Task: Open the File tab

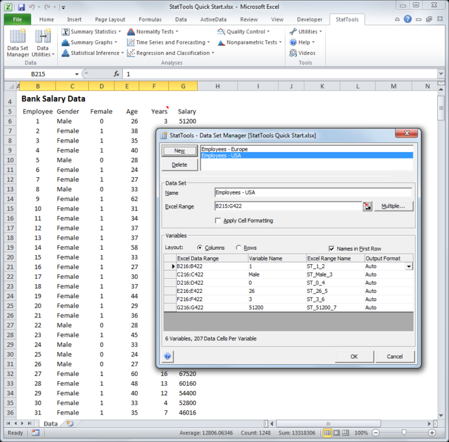Action: coord(17,19)
